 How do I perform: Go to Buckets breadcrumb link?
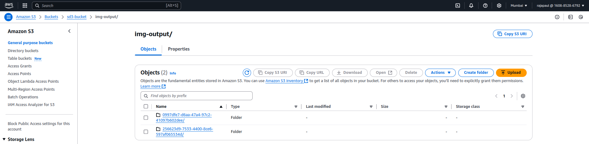51,17
